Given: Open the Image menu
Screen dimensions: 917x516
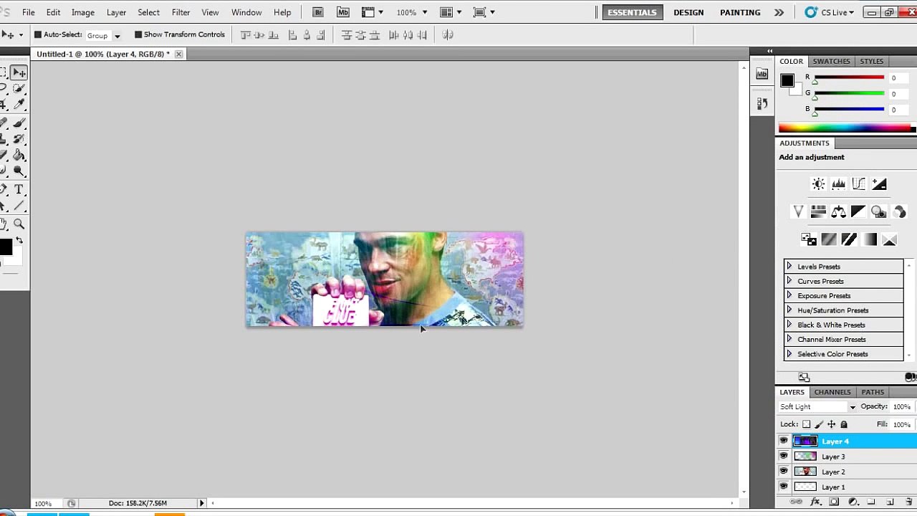Looking at the screenshot, I should (x=83, y=12).
